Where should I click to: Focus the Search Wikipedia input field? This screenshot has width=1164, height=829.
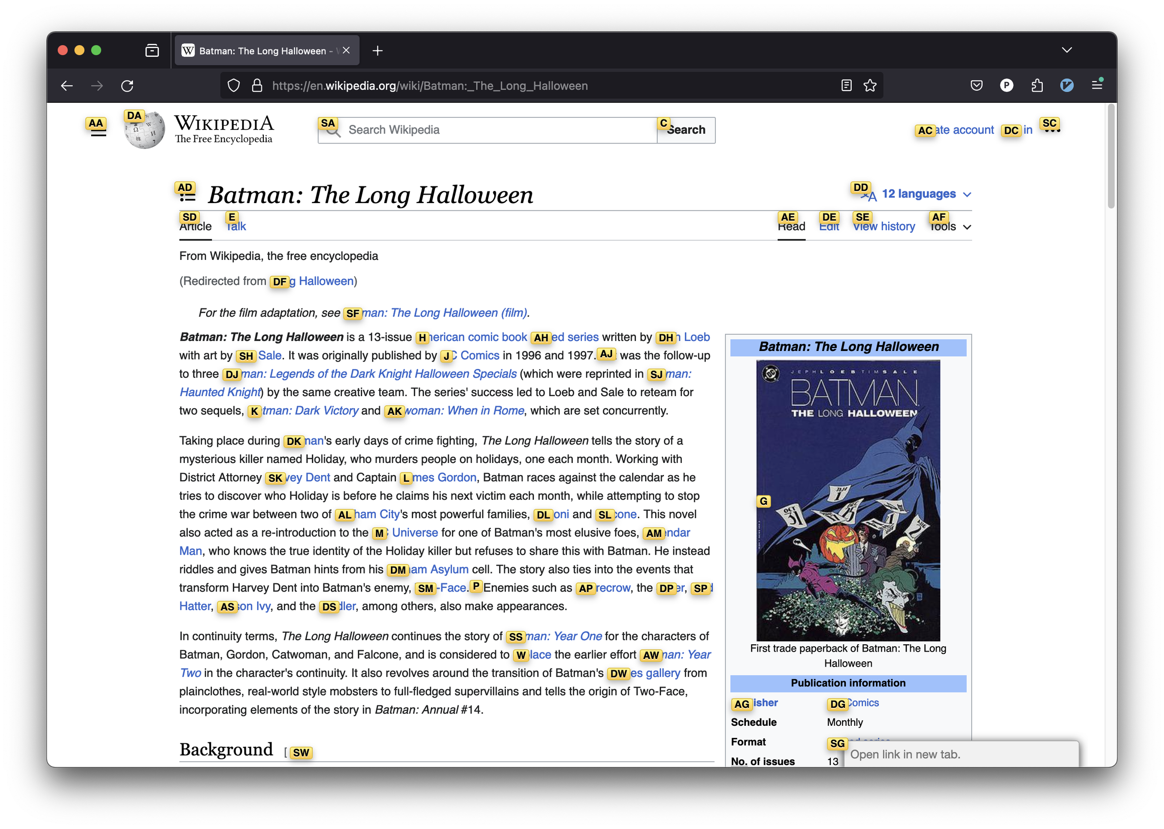(487, 130)
